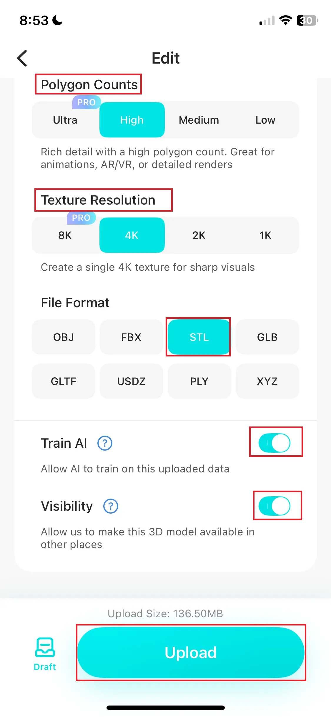Viewport: 331px width, 717px height.
Task: Select GLTF file format
Action: tap(64, 381)
